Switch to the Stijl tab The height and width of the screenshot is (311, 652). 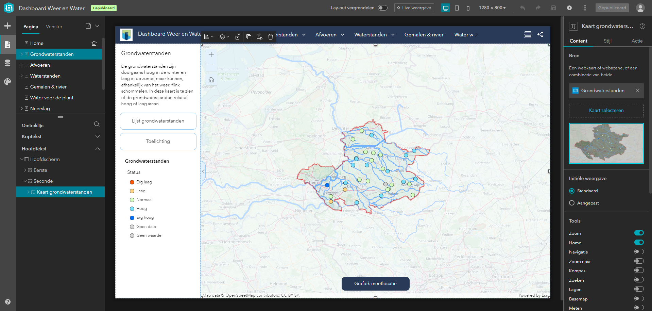click(x=607, y=40)
